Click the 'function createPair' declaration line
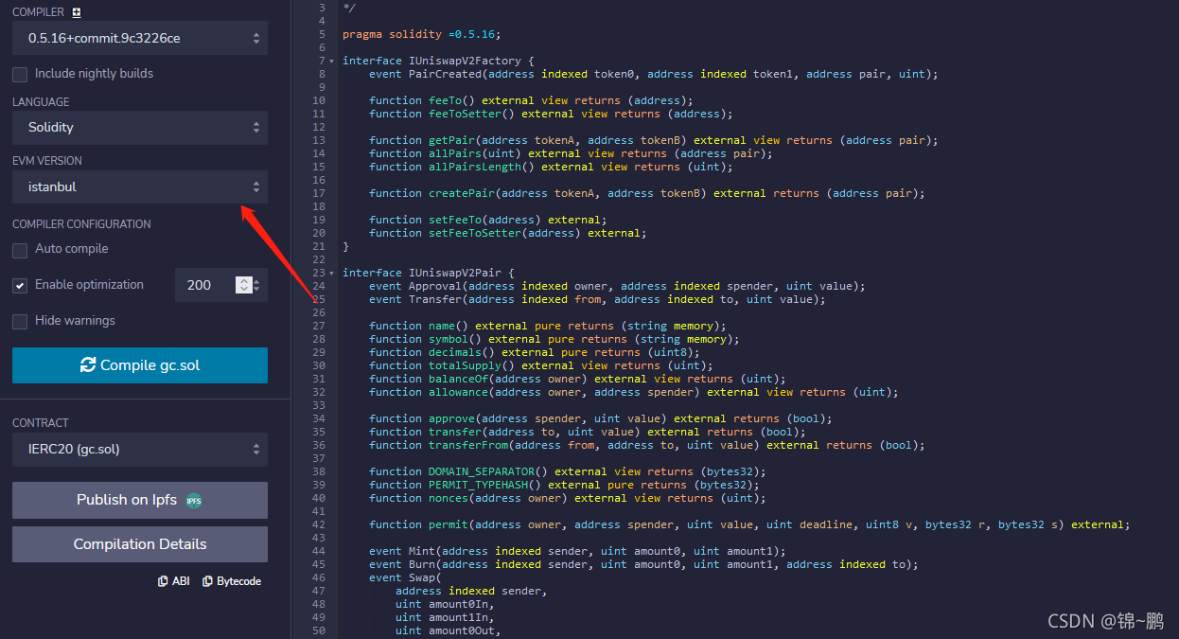1179x639 pixels. [646, 193]
